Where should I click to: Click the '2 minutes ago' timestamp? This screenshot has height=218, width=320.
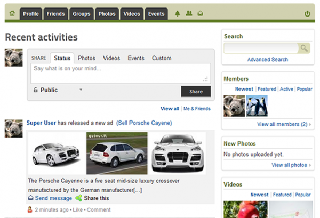pos(52,209)
